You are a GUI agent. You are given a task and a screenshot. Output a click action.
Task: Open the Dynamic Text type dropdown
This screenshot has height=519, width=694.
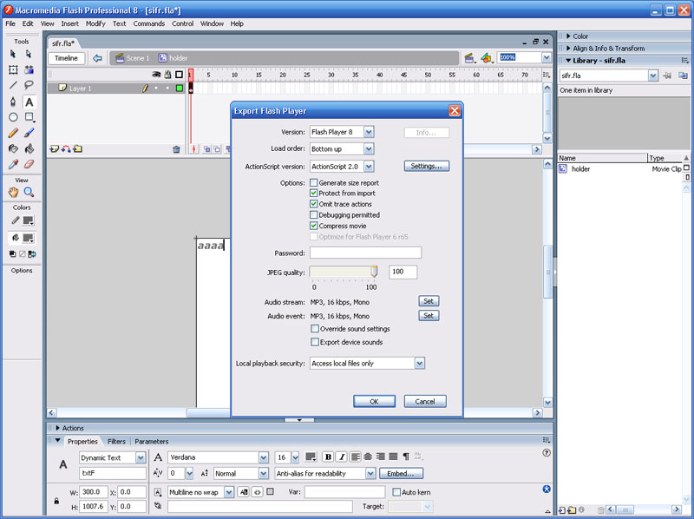click(141, 458)
